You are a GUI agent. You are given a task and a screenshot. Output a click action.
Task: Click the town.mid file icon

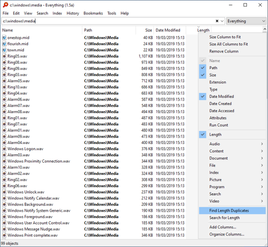click(4, 50)
